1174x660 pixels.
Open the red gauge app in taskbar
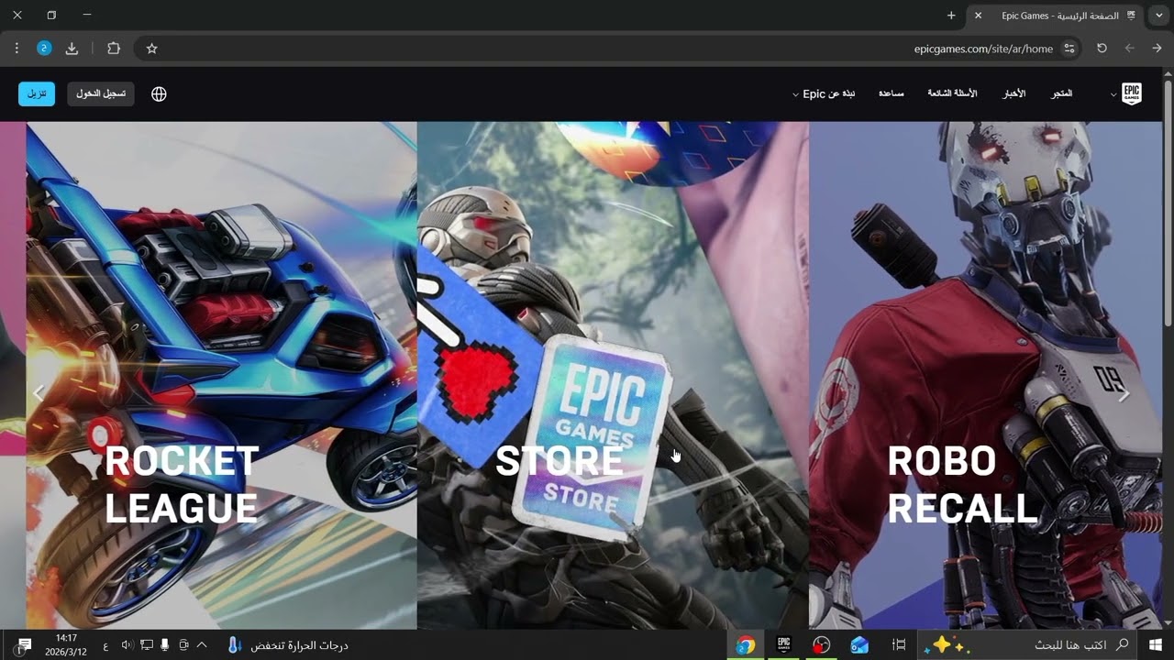(821, 645)
